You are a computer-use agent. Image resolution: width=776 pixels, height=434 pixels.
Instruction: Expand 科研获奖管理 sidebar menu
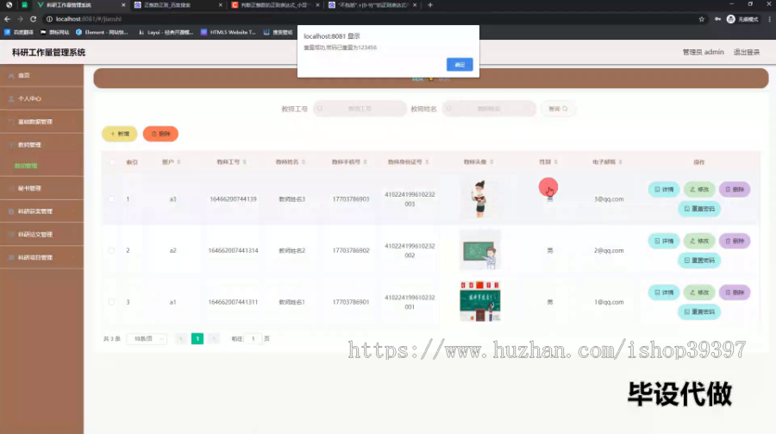[x=41, y=211]
